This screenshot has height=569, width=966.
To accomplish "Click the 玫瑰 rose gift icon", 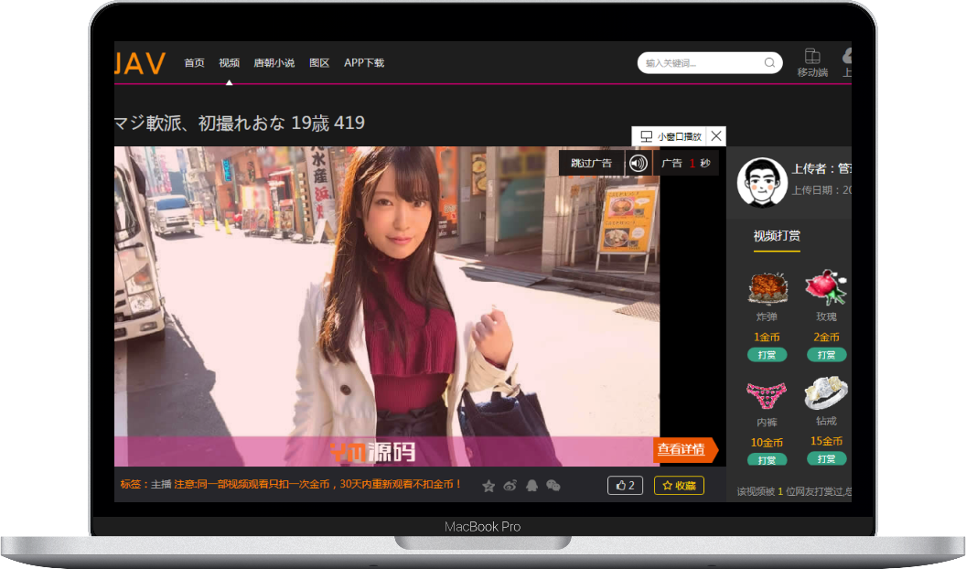I will (x=827, y=287).
